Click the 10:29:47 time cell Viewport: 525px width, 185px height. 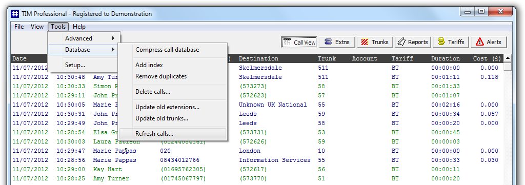71,151
